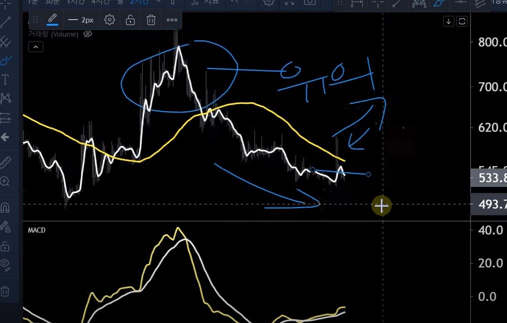
Task: Click the square frame button beside the down arrow
Action: pyautogui.click(x=462, y=21)
